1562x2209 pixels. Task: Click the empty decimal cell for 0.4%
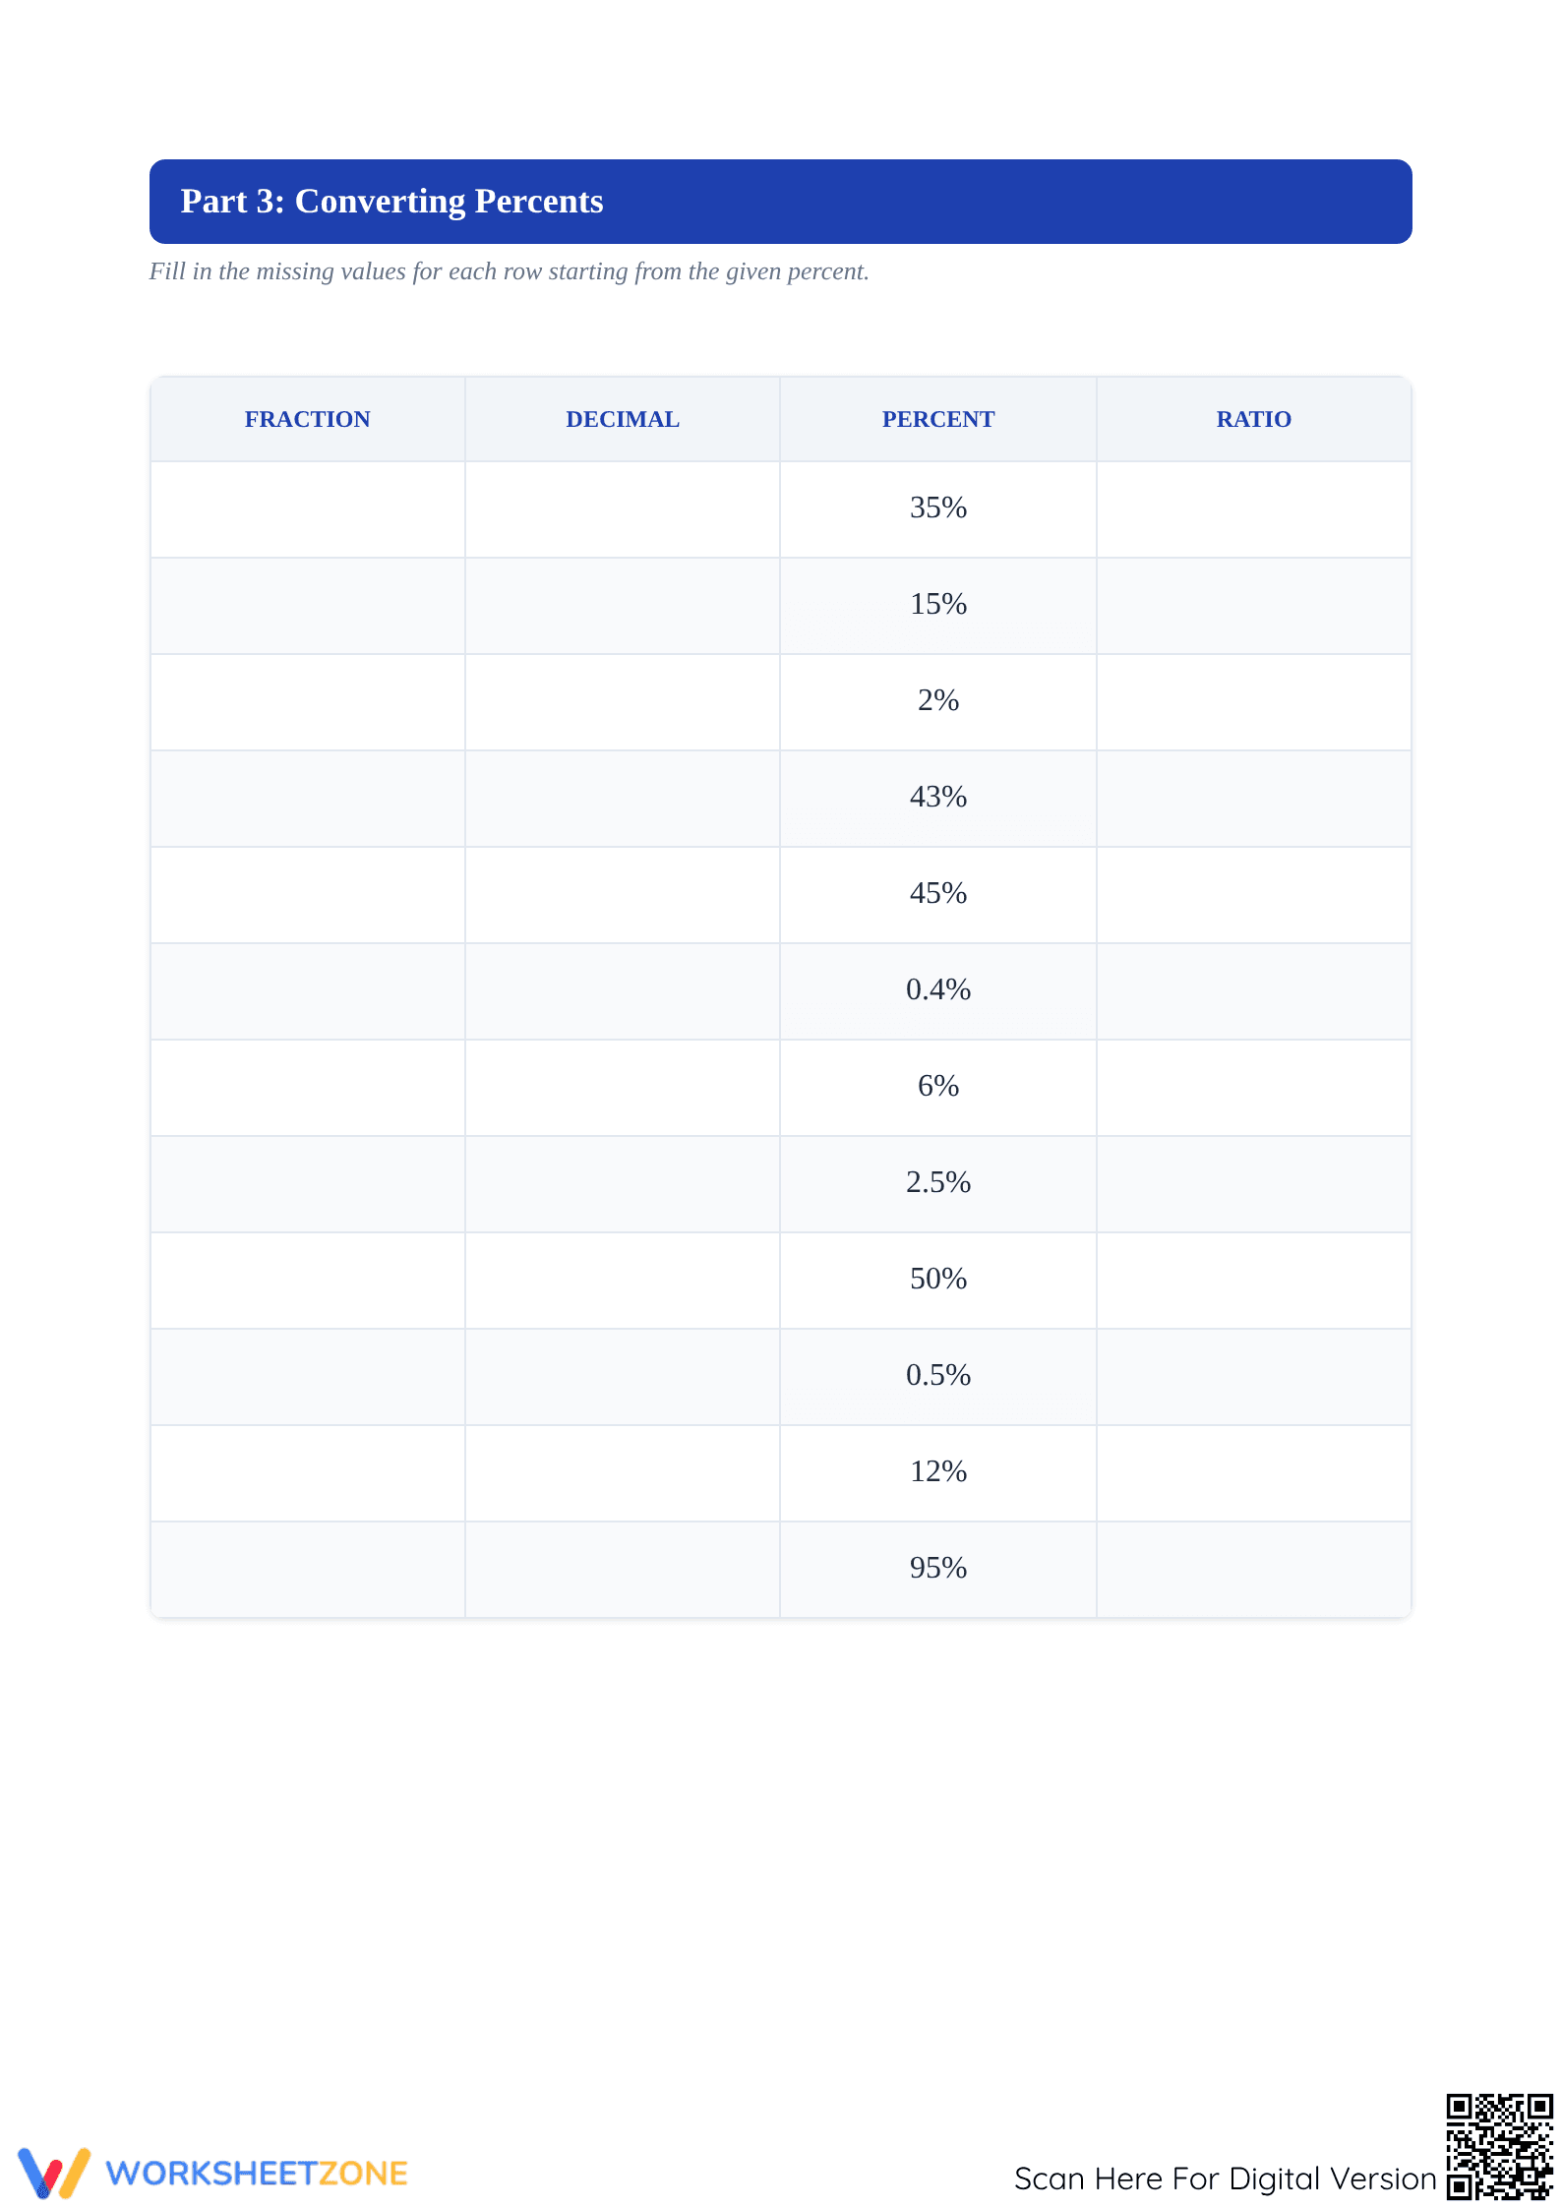[623, 991]
